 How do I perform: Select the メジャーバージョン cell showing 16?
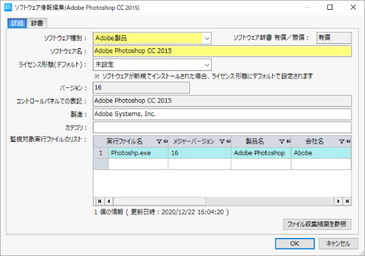[199, 153]
